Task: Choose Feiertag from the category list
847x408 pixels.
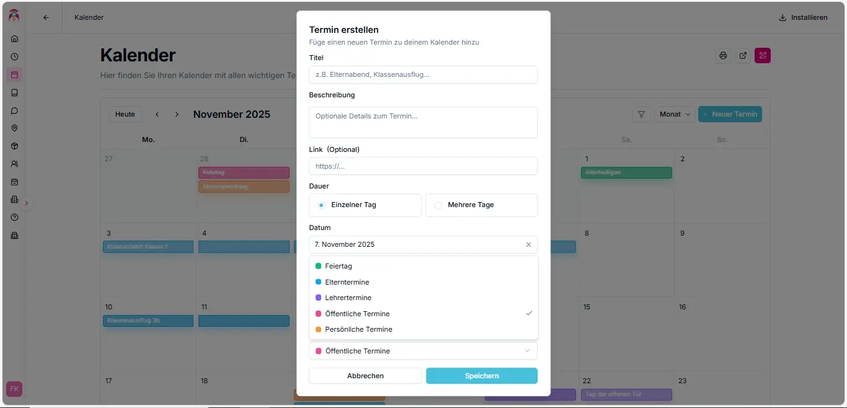Action: pyautogui.click(x=339, y=266)
